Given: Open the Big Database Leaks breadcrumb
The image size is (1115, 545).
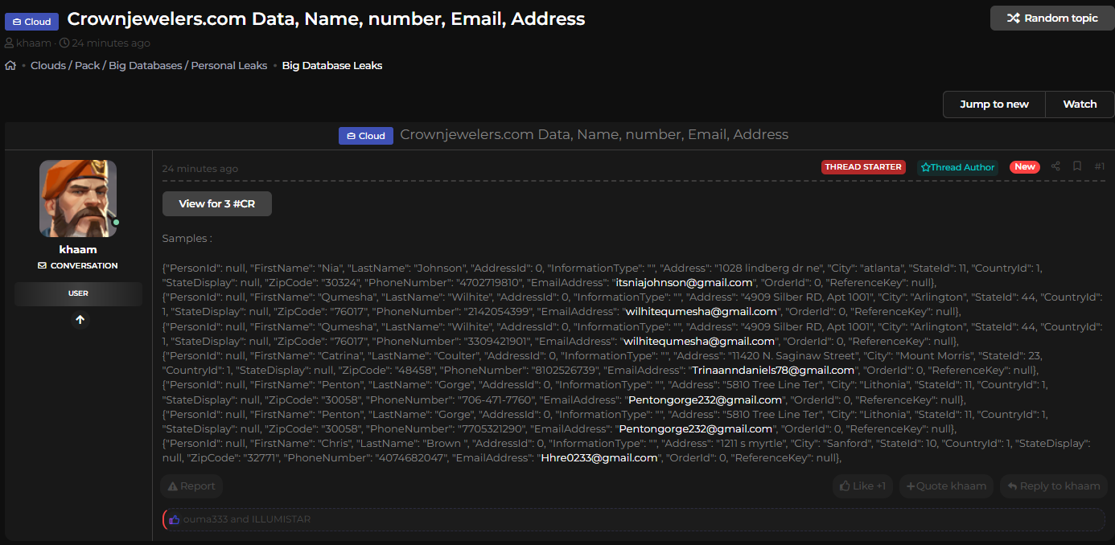Looking at the screenshot, I should pos(331,66).
